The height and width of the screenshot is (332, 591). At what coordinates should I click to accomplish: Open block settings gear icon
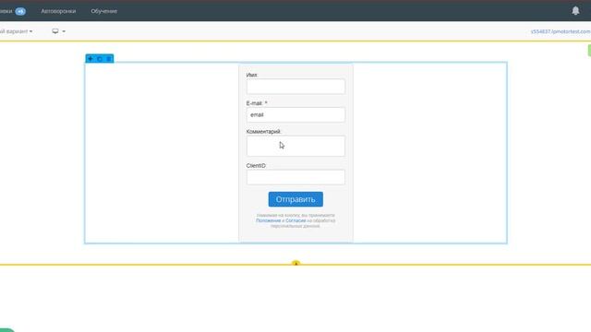(x=100, y=59)
